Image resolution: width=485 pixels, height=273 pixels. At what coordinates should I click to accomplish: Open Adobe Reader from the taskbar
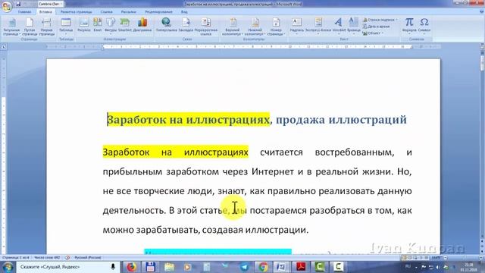pyautogui.click(x=301, y=267)
